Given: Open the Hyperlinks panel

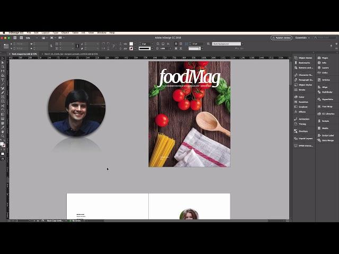Looking at the screenshot, I should tap(326, 99).
